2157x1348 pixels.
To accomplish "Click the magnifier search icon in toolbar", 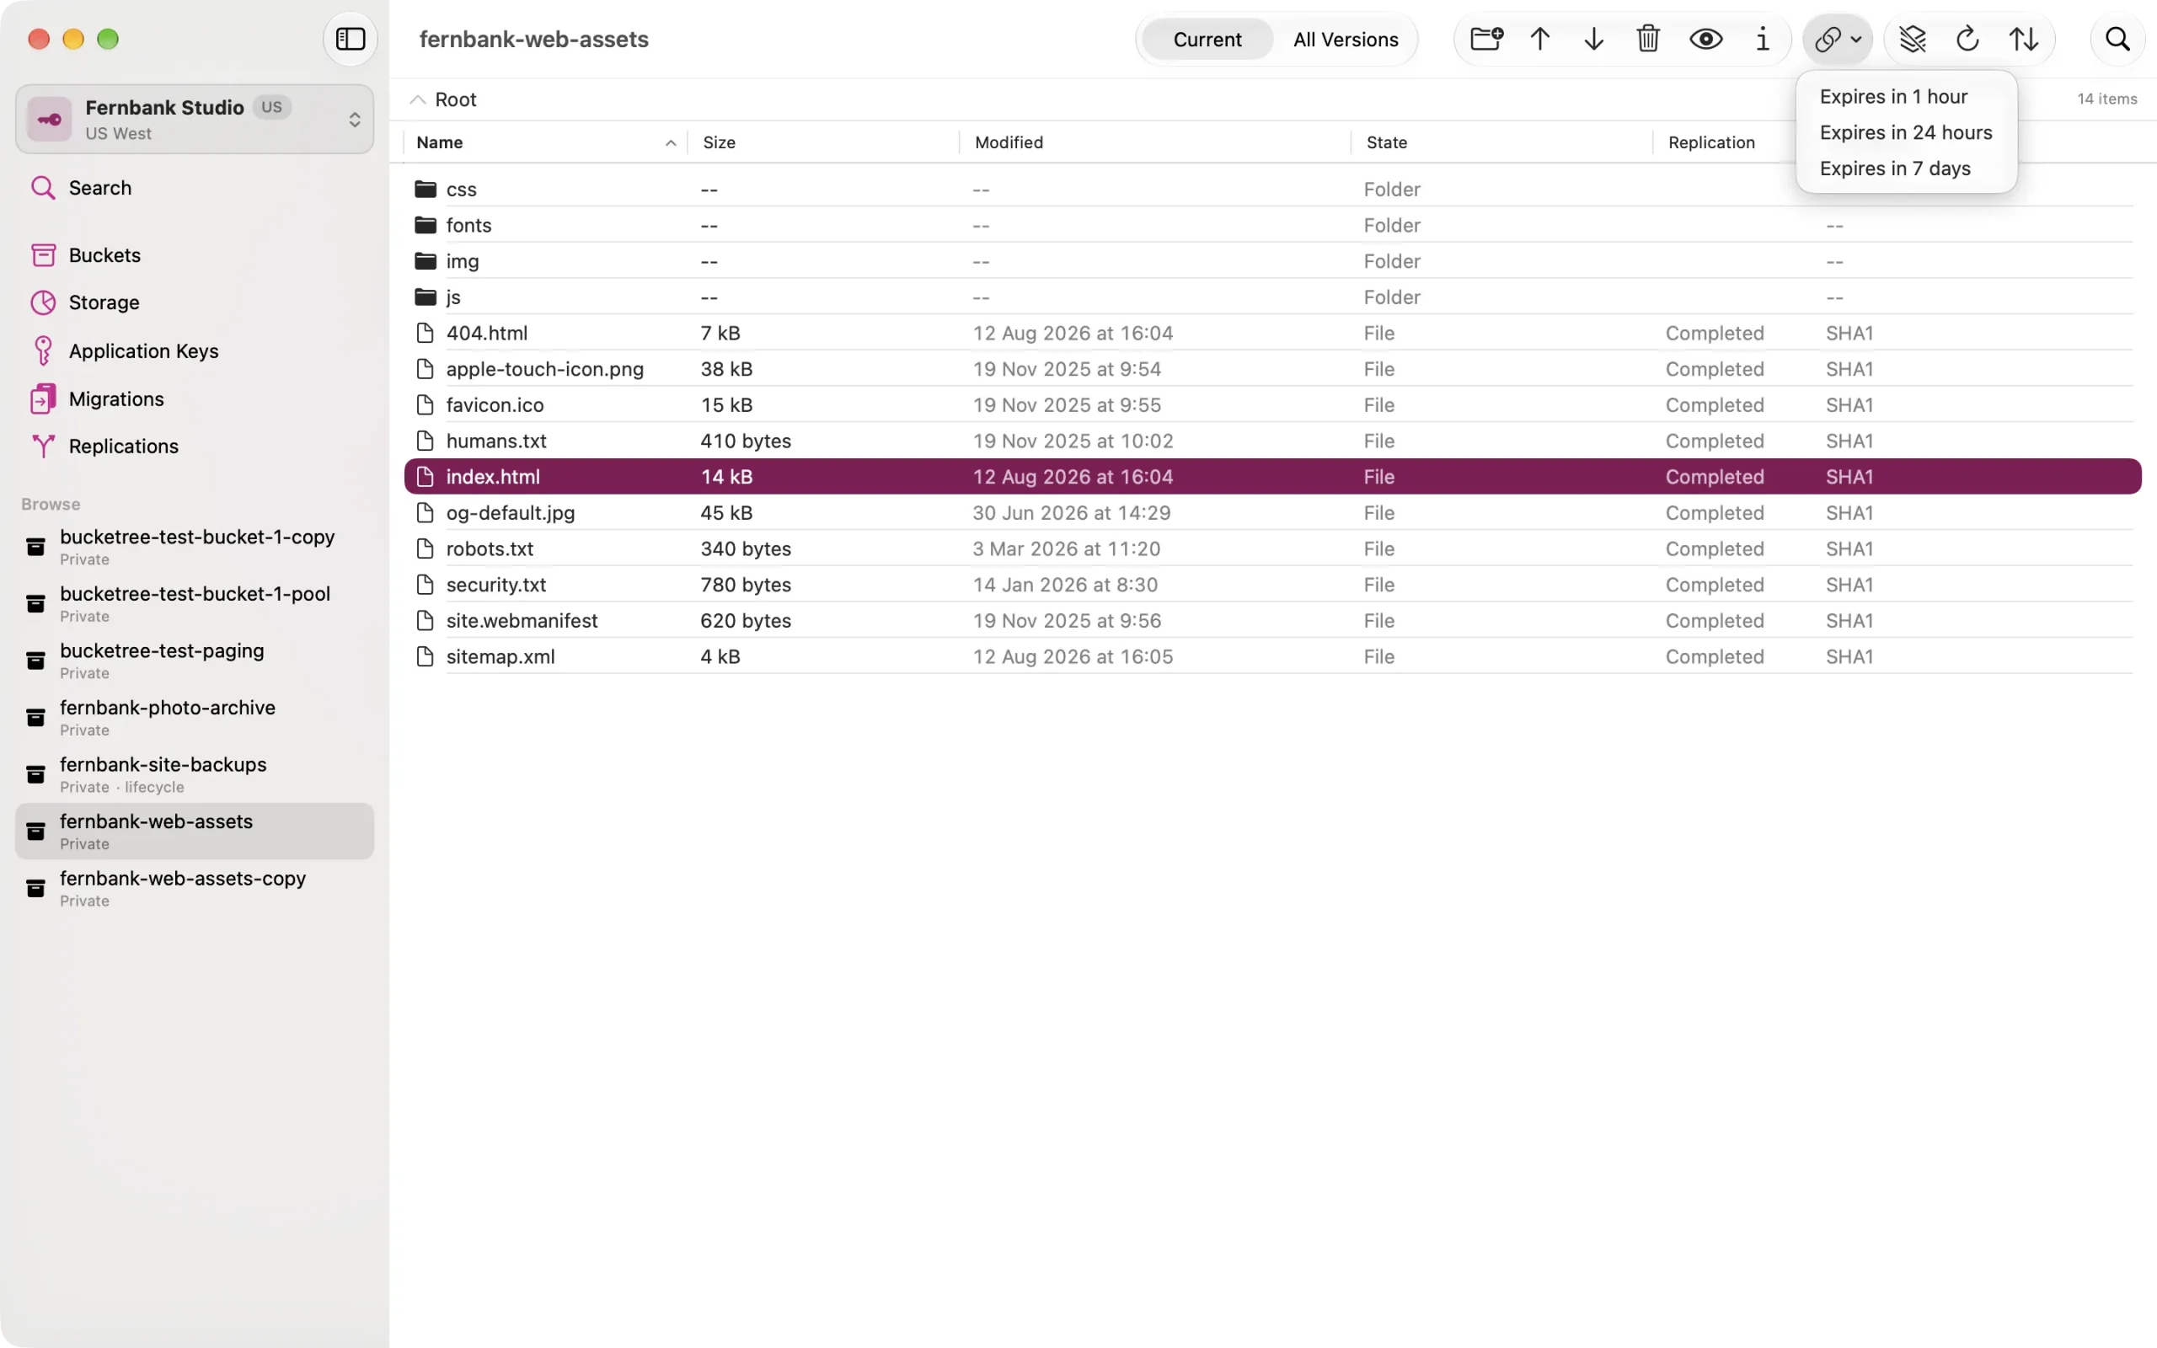I will (x=2117, y=40).
